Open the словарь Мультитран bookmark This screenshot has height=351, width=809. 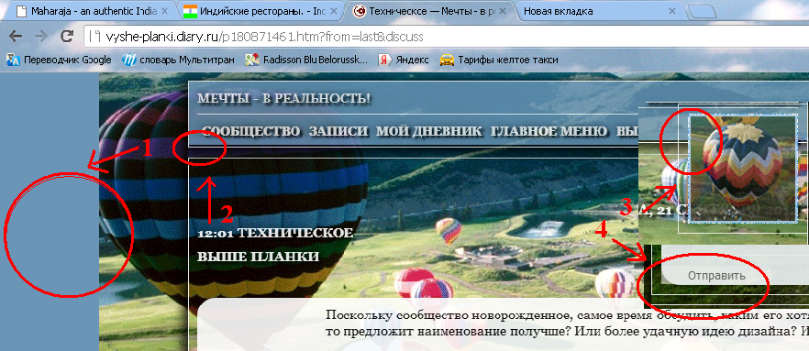click(178, 60)
